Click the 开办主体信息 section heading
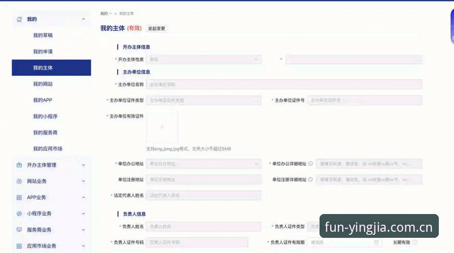Screen dimensions: 454x253 [137, 47]
